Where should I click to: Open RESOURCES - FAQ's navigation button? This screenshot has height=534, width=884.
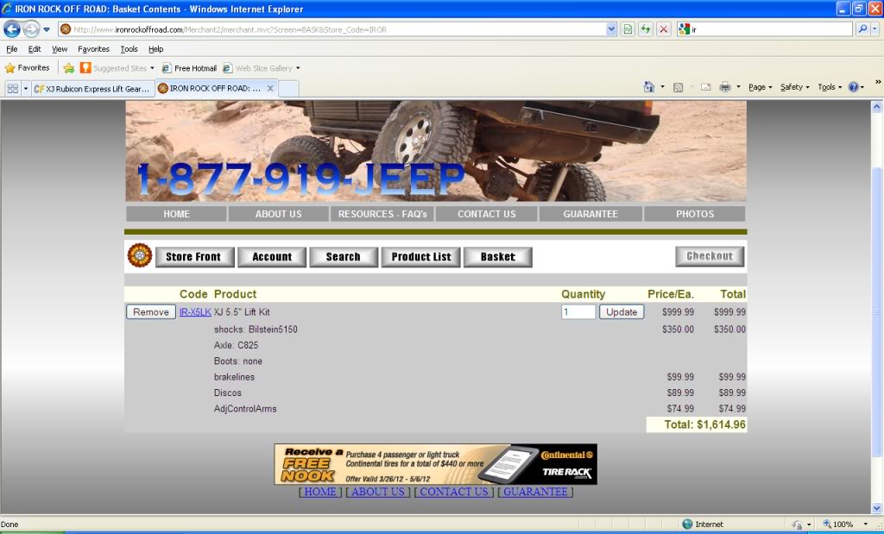[382, 214]
